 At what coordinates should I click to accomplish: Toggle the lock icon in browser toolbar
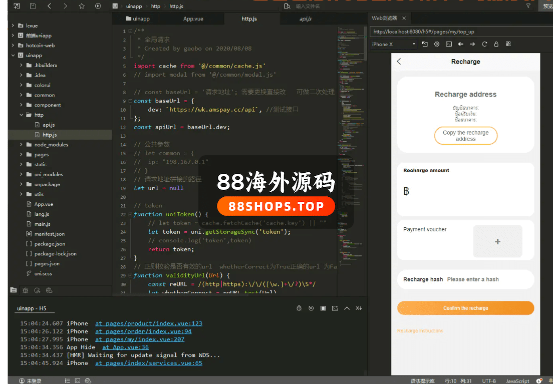point(496,44)
